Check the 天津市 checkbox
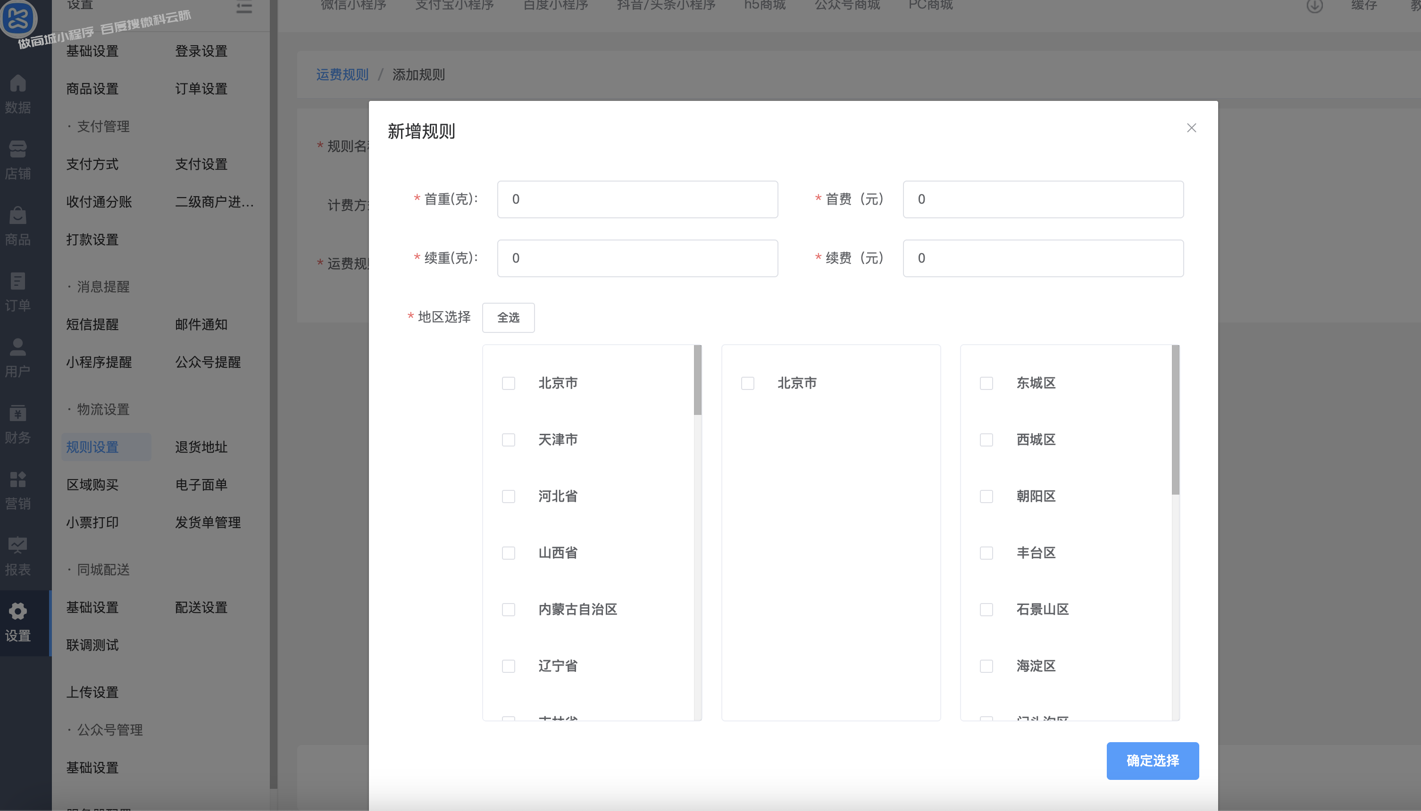The width and height of the screenshot is (1421, 811). [508, 440]
